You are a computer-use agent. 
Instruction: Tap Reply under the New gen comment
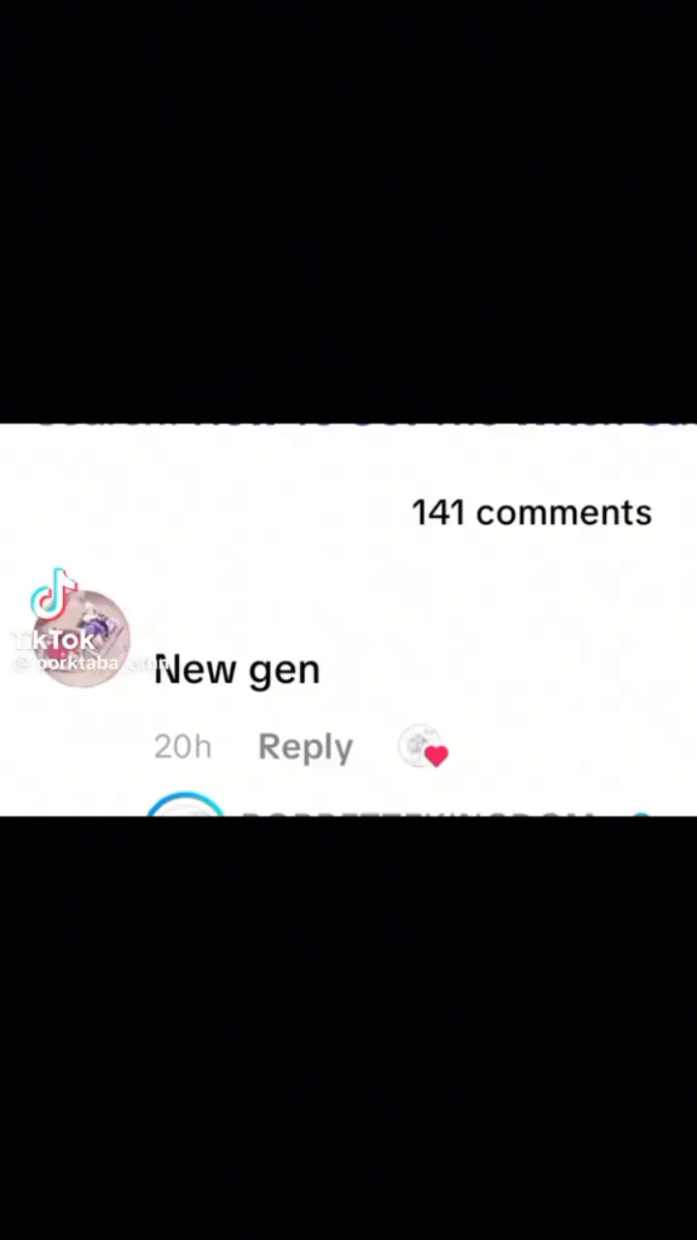[305, 747]
